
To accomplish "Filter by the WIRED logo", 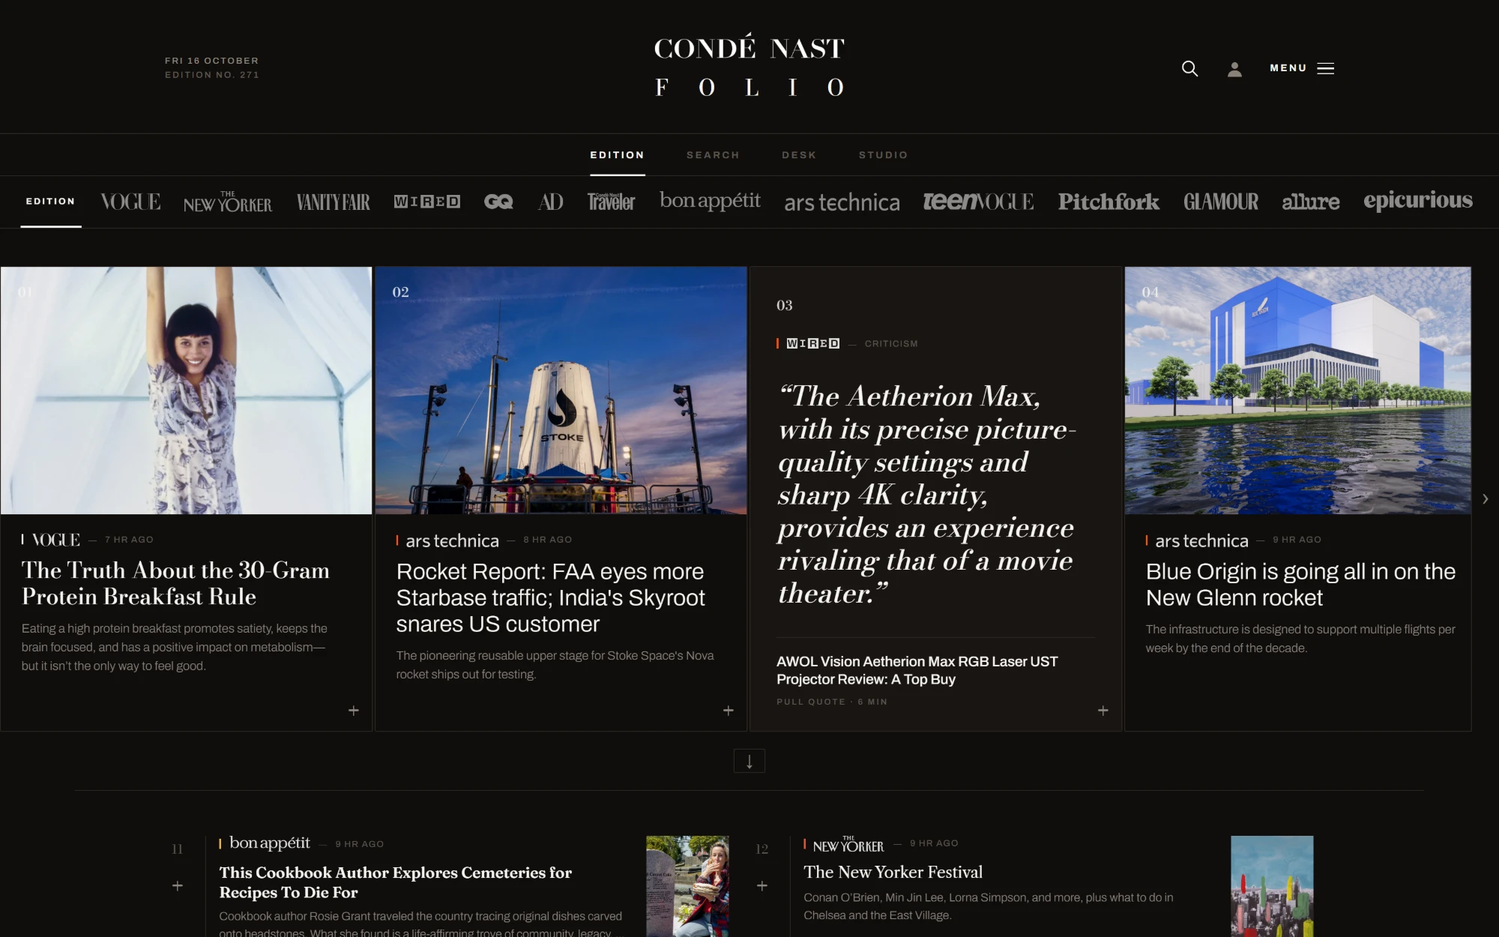I will point(427,202).
